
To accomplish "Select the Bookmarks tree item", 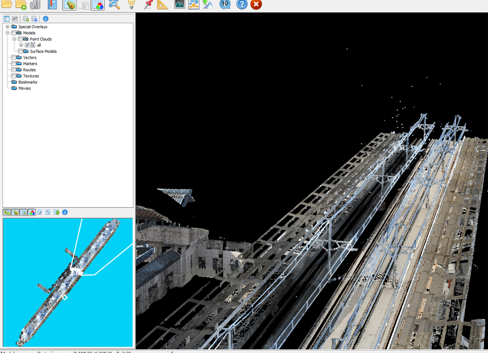I will (x=27, y=82).
